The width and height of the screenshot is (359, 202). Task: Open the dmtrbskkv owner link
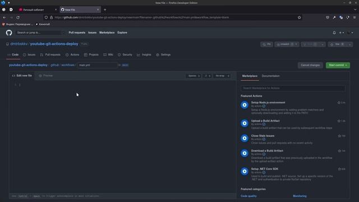[19, 44]
